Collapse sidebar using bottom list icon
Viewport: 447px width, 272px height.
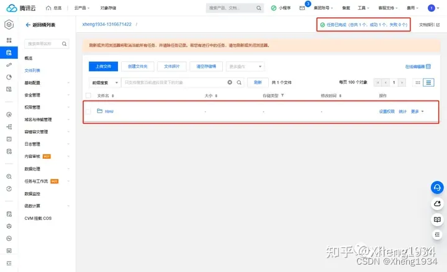[x=9, y=263]
